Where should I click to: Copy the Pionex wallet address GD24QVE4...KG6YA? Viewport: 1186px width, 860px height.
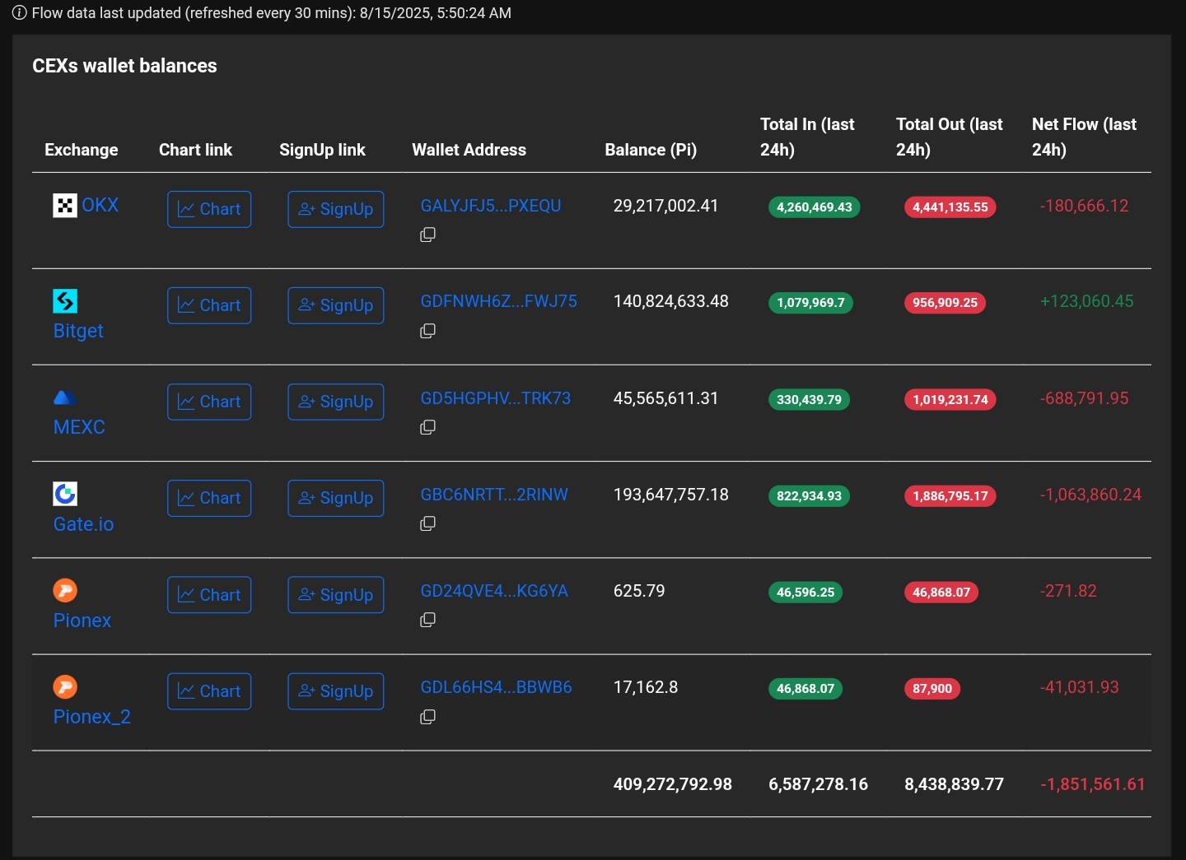[427, 620]
